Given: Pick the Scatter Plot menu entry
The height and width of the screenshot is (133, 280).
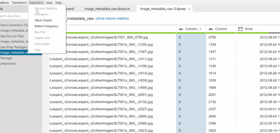Looking at the screenshot, I should pyautogui.click(x=42, y=38).
